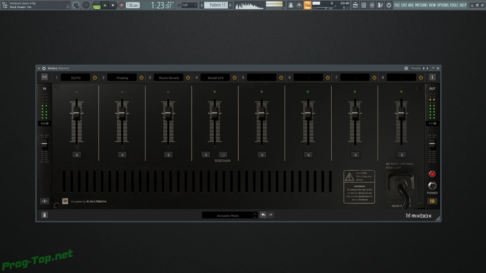This screenshot has width=486, height=273.
Task: Enable the SIDECHAIN power button
Action: (x=223, y=154)
